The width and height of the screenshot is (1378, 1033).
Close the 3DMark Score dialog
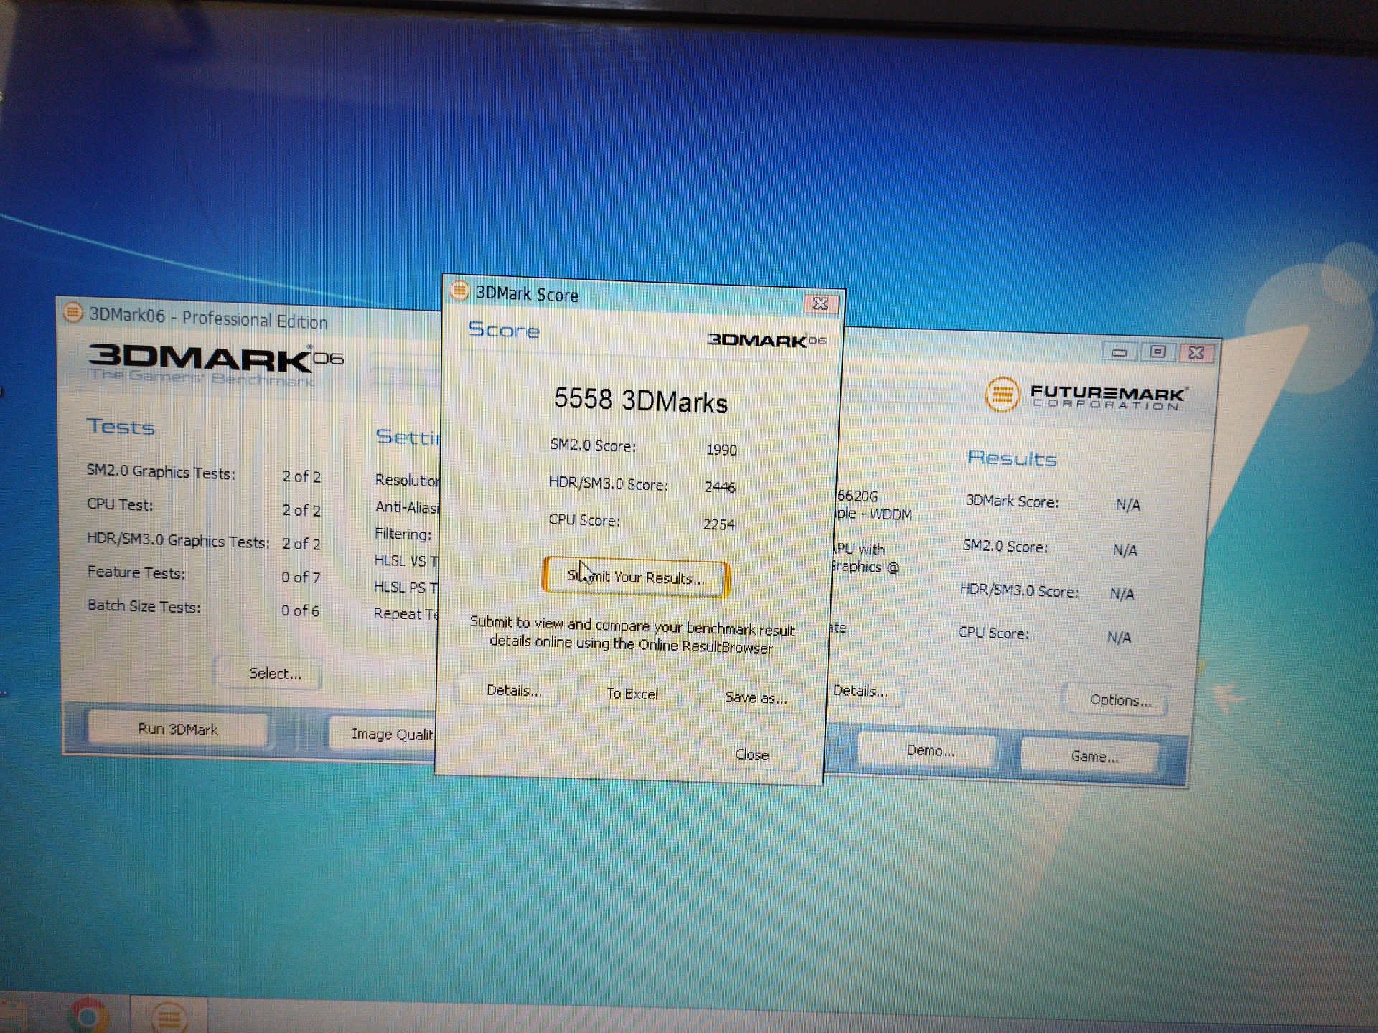pyautogui.click(x=820, y=303)
